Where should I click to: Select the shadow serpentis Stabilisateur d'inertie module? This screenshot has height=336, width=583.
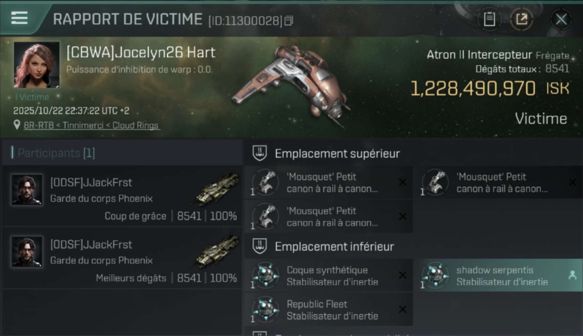(x=501, y=276)
